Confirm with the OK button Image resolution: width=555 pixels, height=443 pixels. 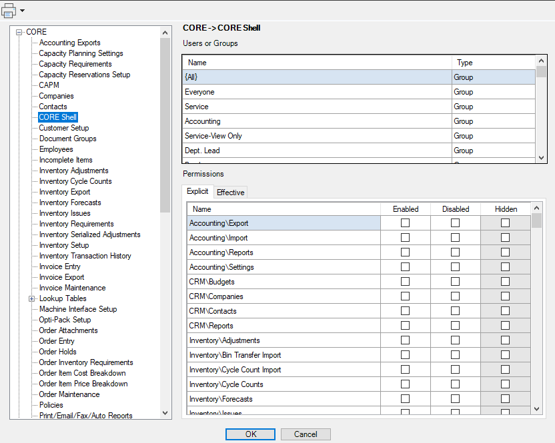tap(250, 434)
